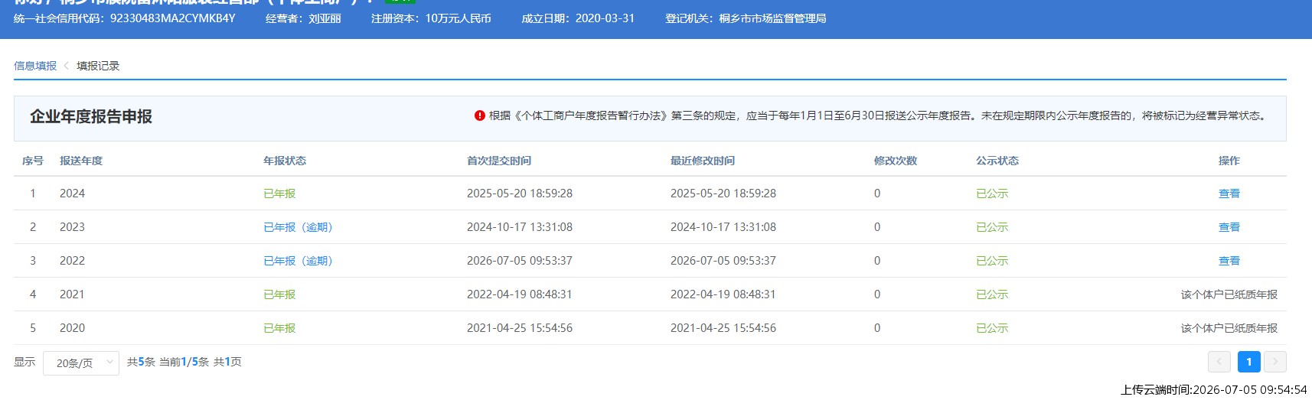Select page number 1 button
Screen dimensions: 1312x400
click(x=1248, y=362)
